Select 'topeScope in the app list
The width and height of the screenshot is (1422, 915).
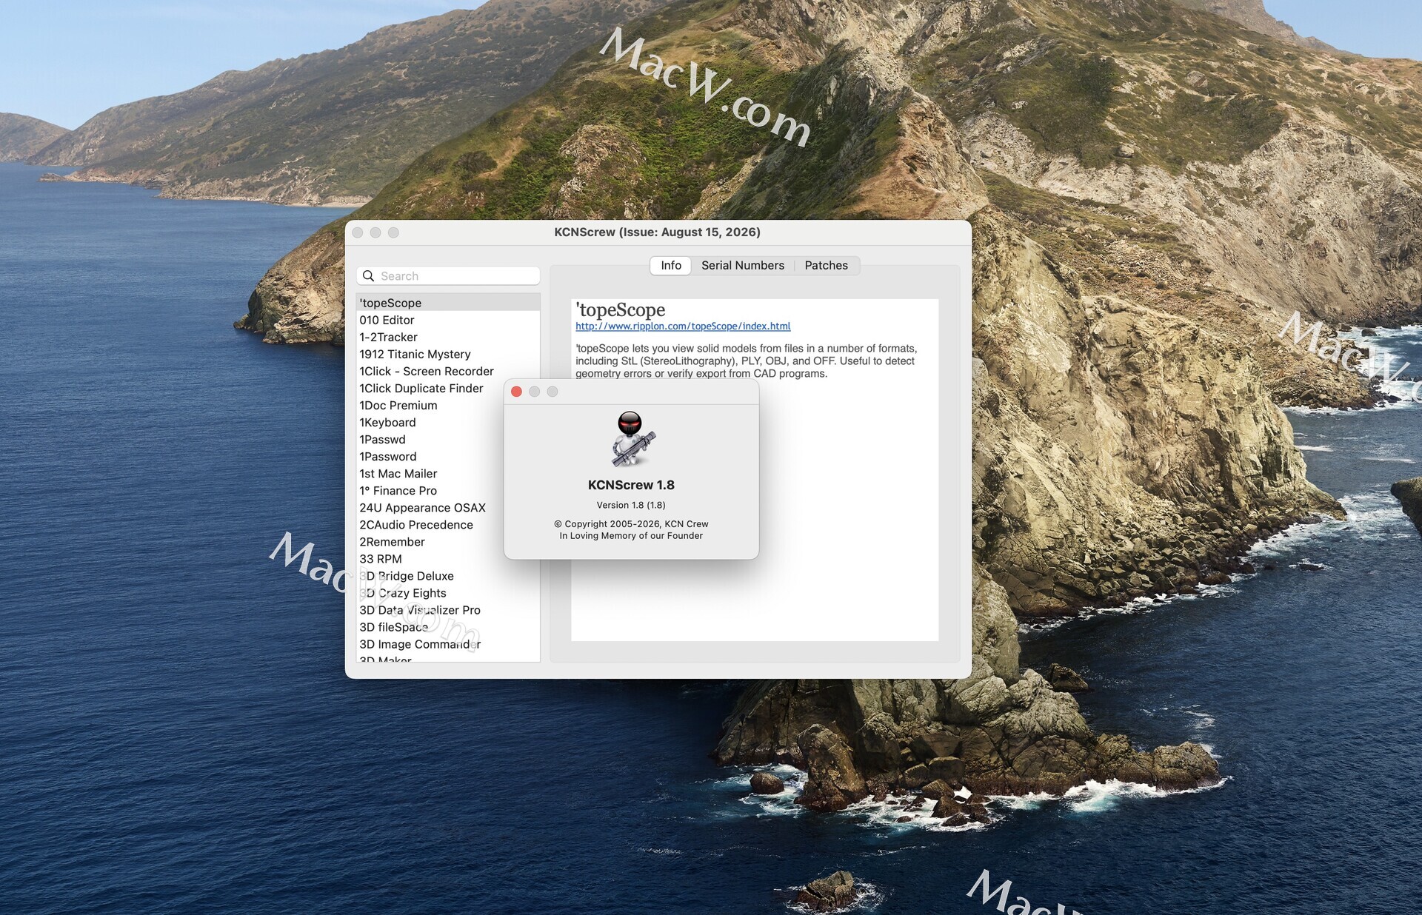tap(448, 303)
